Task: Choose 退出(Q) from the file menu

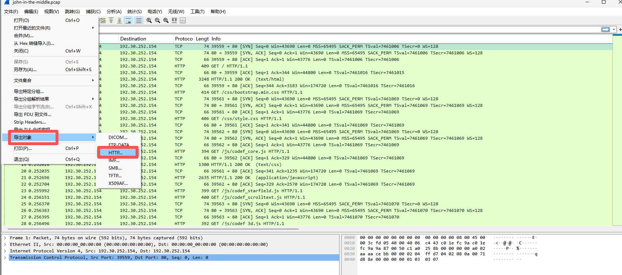Action: [50, 159]
